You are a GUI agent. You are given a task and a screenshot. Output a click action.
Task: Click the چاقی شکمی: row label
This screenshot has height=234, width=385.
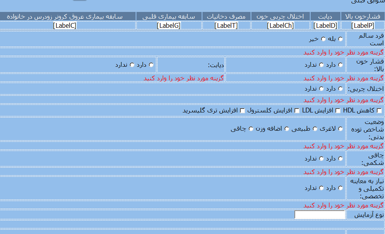click(373, 159)
